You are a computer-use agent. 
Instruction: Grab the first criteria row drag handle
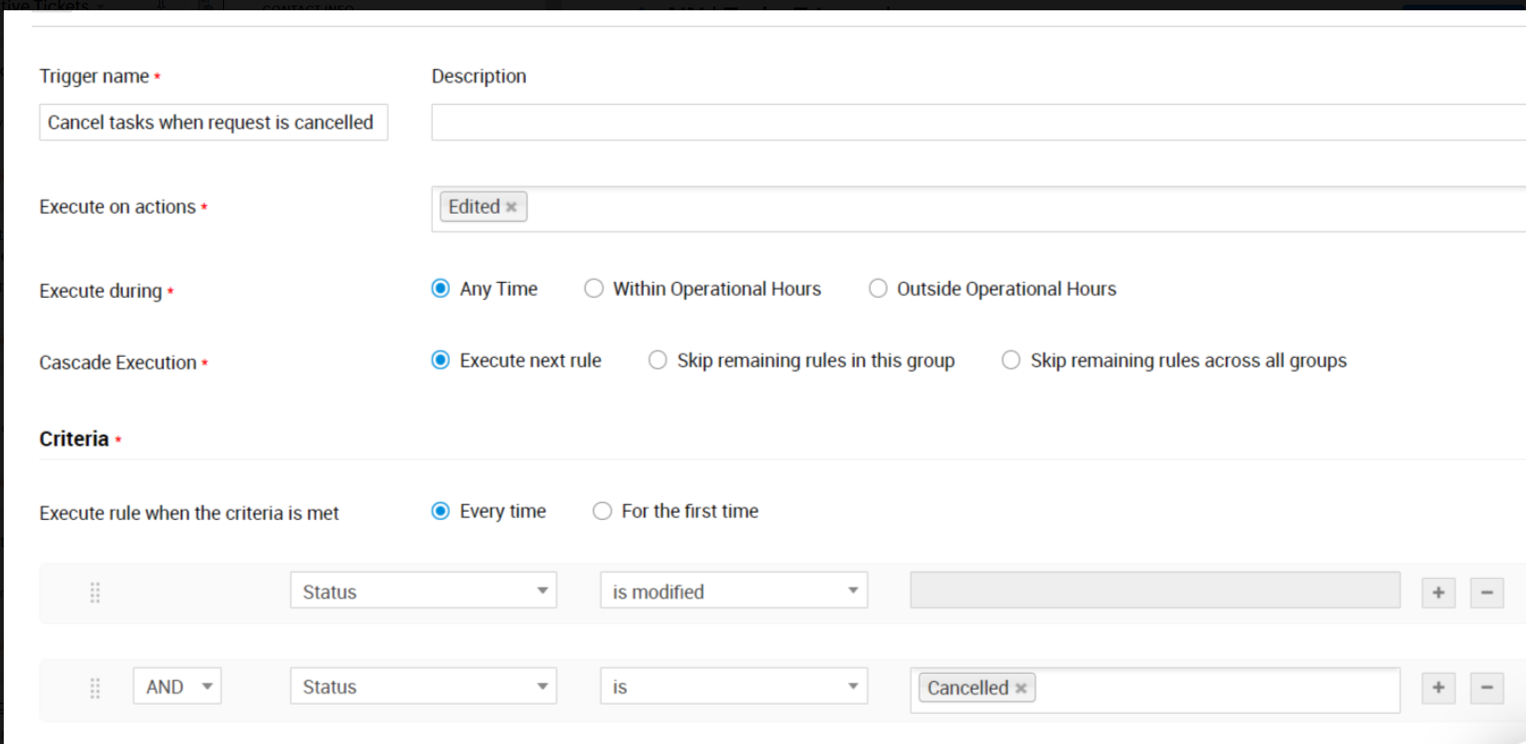(x=95, y=592)
